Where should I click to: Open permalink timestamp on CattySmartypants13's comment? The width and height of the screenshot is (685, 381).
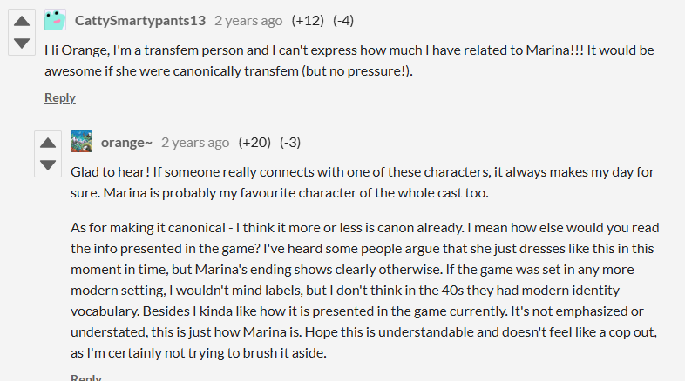click(x=248, y=21)
